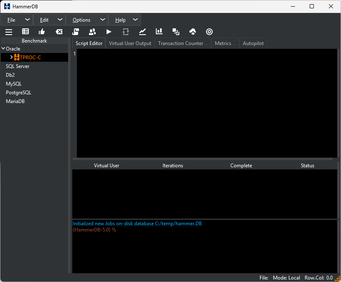Collapse the Oracle tree node
This screenshot has width=341, height=282.
[3, 48]
